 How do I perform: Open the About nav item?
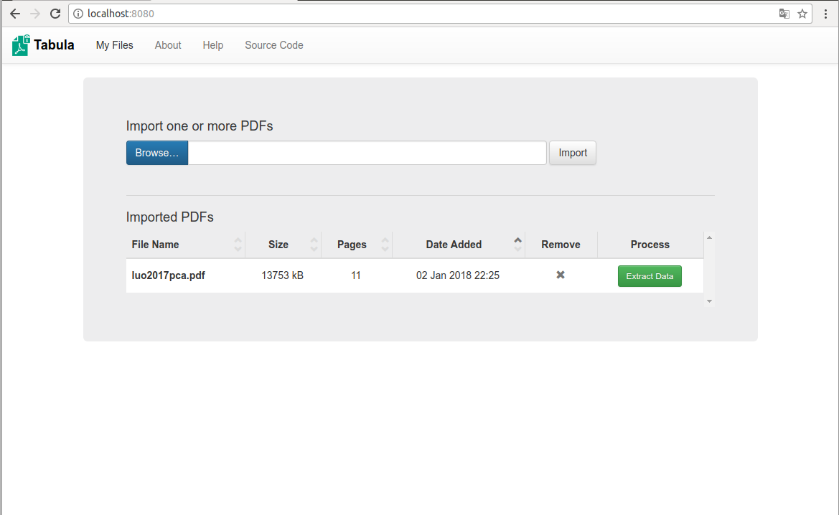[x=168, y=45]
